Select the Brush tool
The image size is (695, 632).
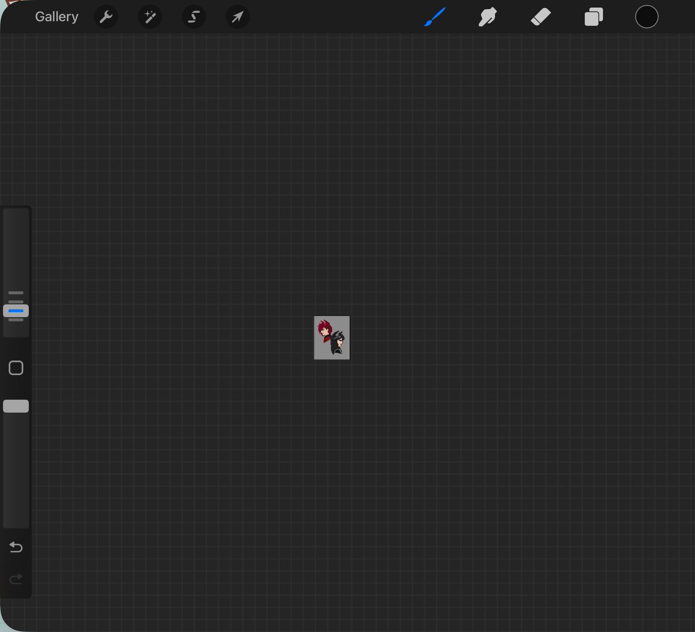(434, 17)
